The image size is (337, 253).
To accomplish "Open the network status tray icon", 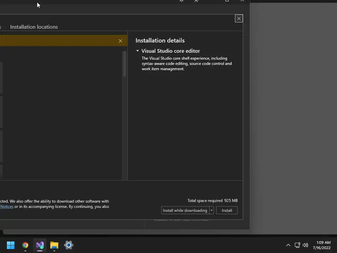I will [x=298, y=245].
